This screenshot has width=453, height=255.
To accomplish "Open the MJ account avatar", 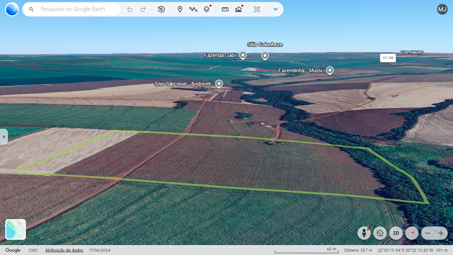I will tap(442, 9).
